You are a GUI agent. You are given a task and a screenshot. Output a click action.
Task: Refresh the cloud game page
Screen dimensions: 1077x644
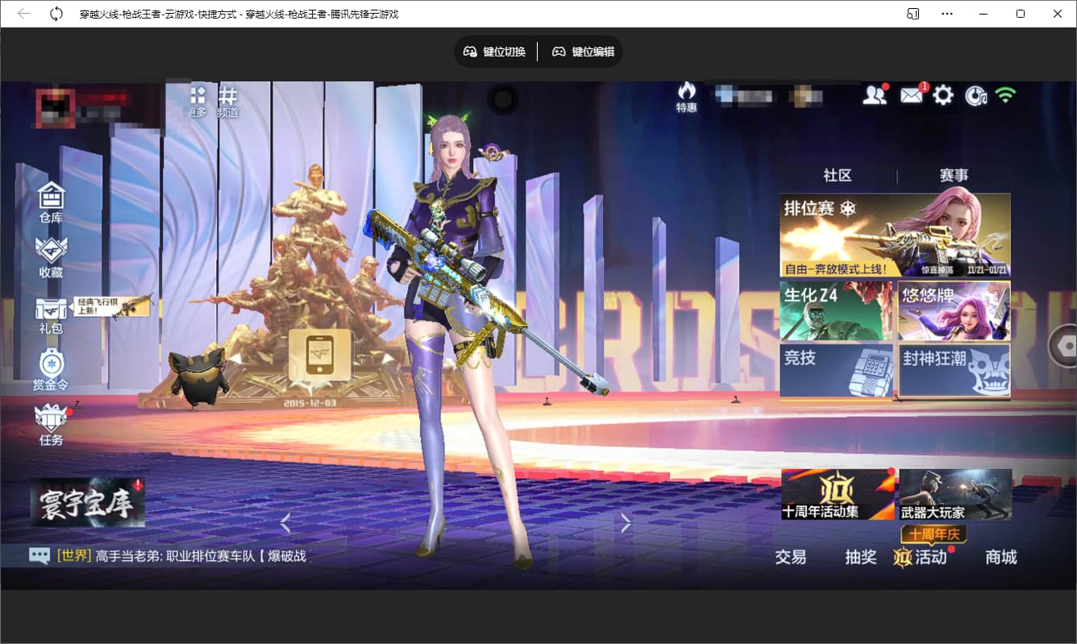click(x=56, y=14)
